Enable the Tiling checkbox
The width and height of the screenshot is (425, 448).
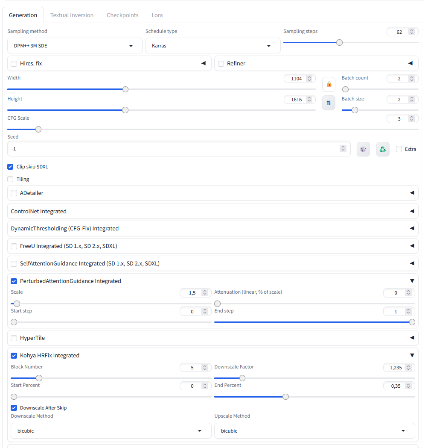[10, 179]
